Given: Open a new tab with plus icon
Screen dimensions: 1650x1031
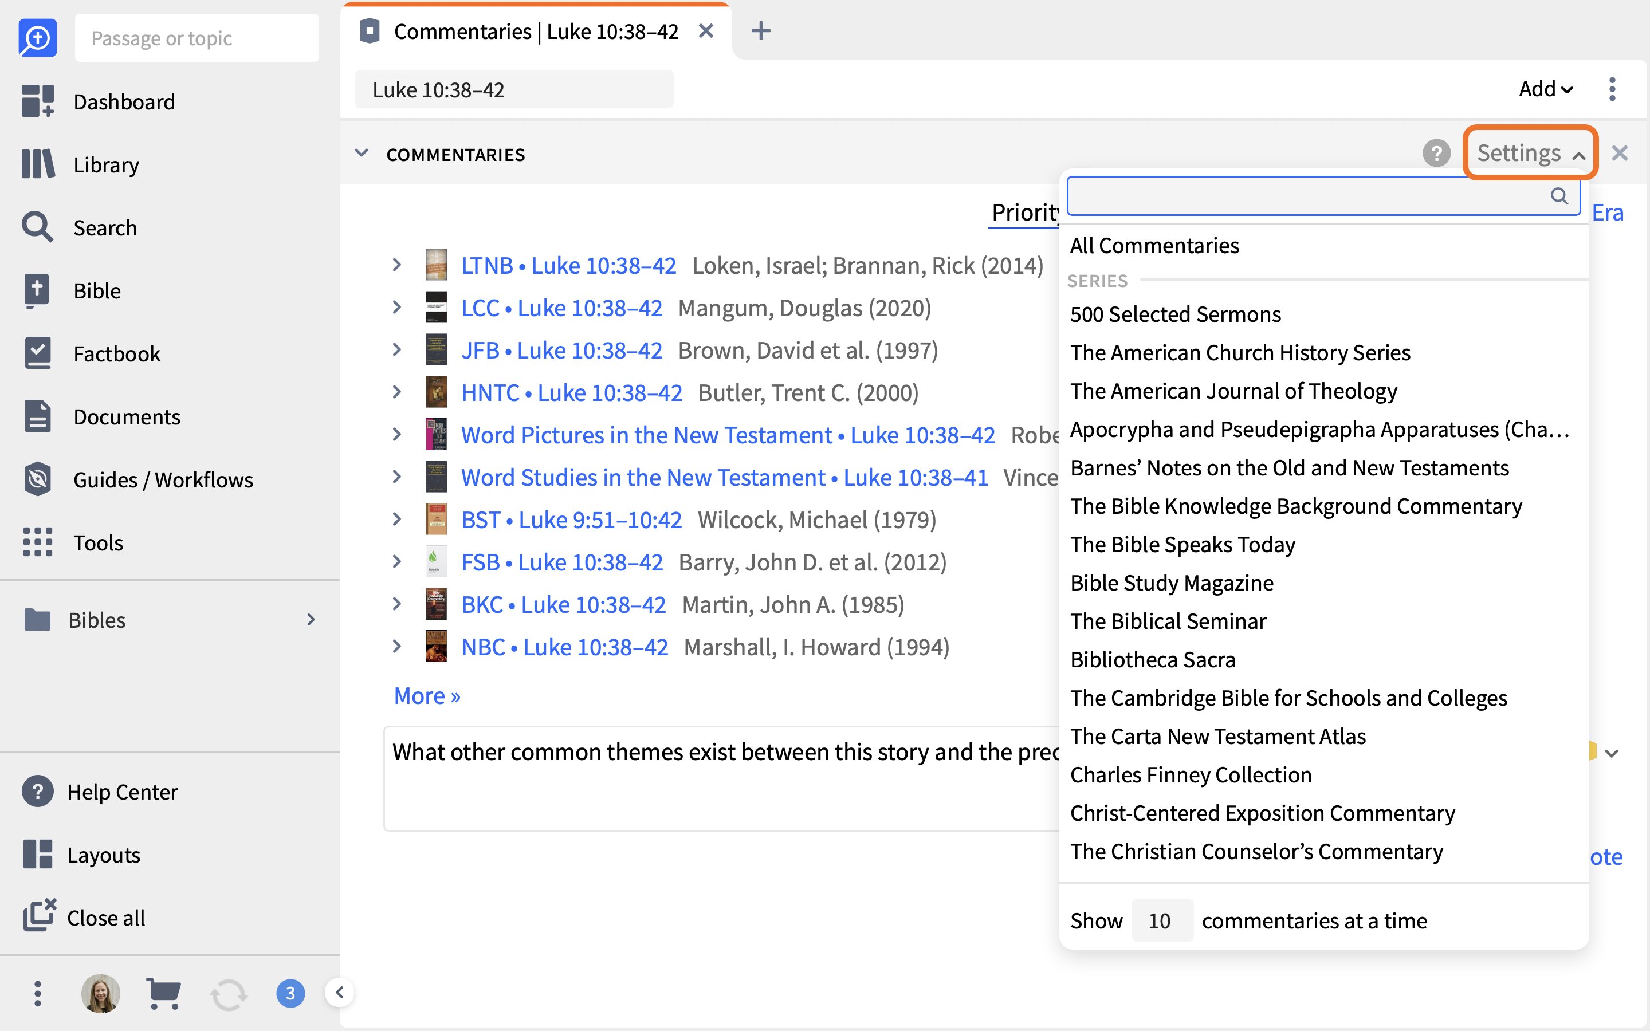Looking at the screenshot, I should 761,31.
